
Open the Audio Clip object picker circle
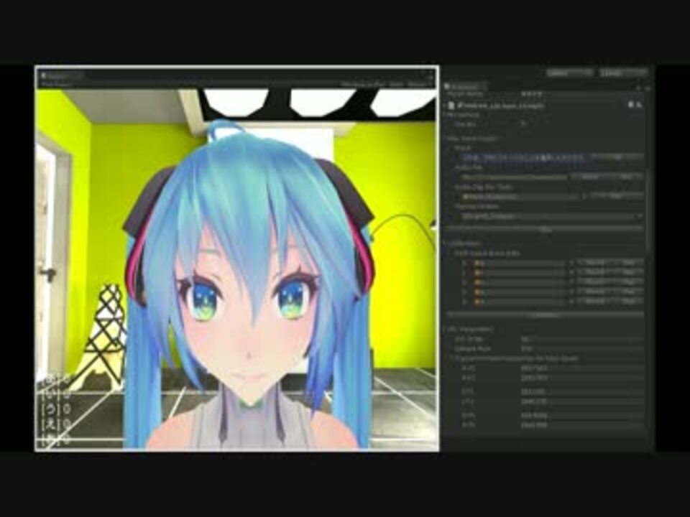pyautogui.click(x=584, y=196)
